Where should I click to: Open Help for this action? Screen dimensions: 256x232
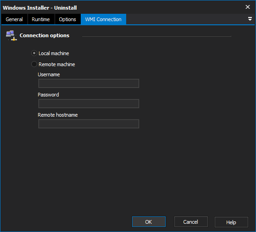231,222
